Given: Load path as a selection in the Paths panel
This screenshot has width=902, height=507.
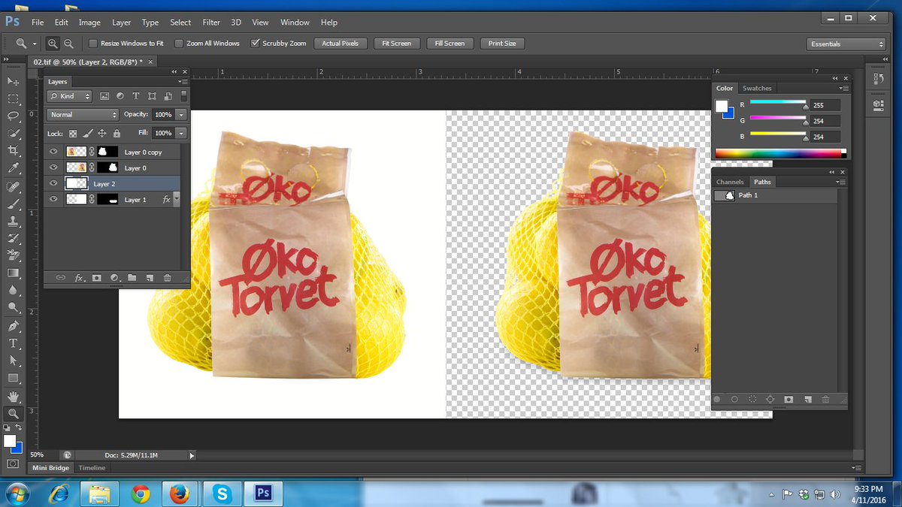Looking at the screenshot, I should [x=752, y=400].
